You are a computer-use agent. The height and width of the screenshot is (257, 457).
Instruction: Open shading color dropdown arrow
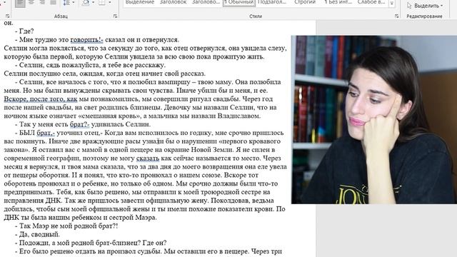(94, 3)
